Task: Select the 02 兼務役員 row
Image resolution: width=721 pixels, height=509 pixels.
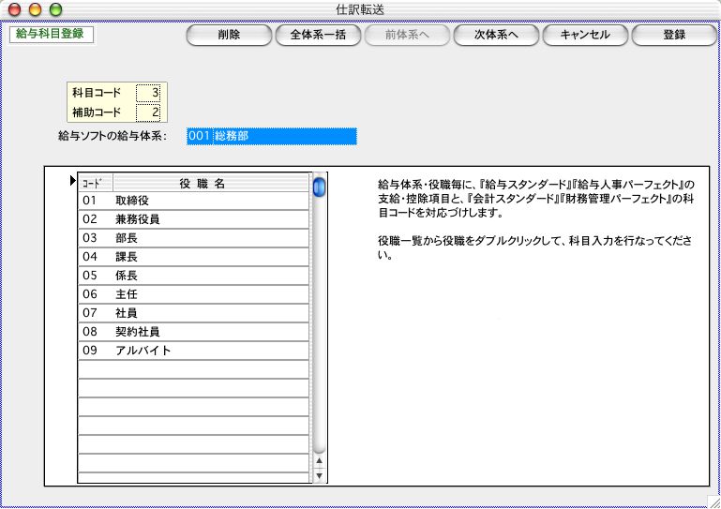Action: pos(193,219)
